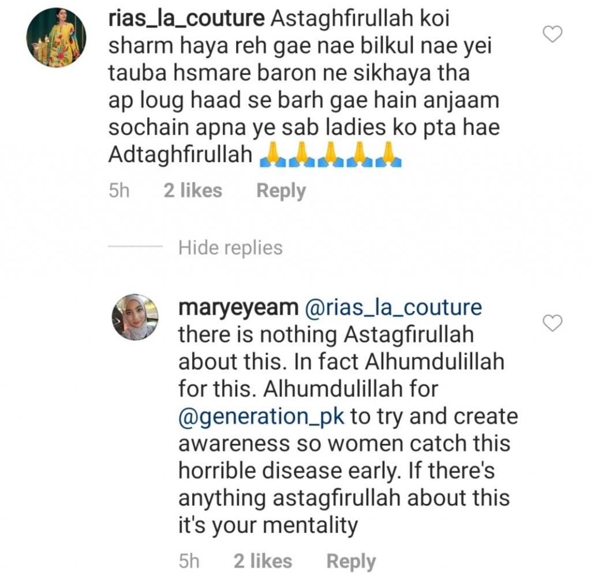Reply to maryeyeam's comment
The width and height of the screenshot is (591, 578).
[351, 561]
